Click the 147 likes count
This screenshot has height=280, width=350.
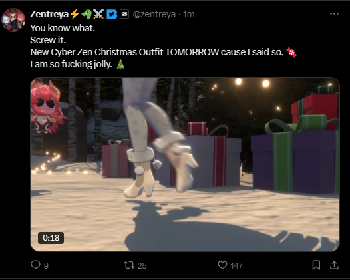tap(237, 266)
